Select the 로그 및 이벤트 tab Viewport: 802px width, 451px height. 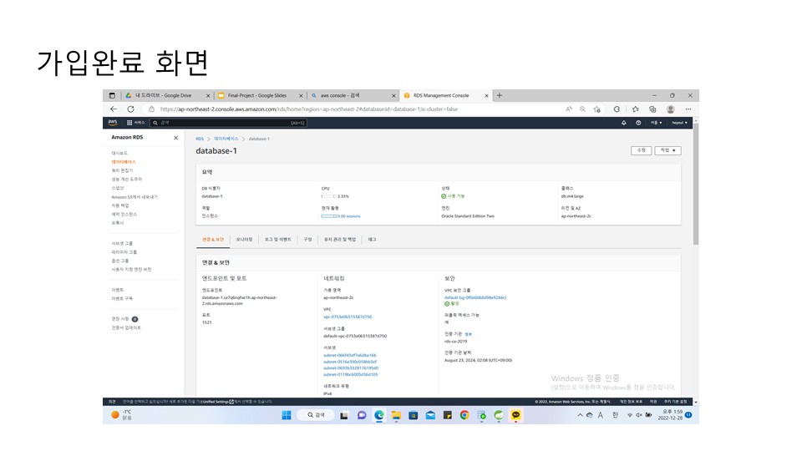[x=277, y=240]
